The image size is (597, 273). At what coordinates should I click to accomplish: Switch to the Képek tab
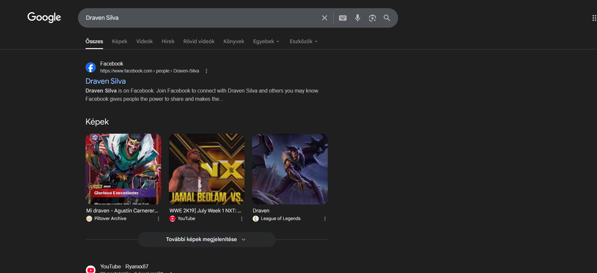coord(120,41)
